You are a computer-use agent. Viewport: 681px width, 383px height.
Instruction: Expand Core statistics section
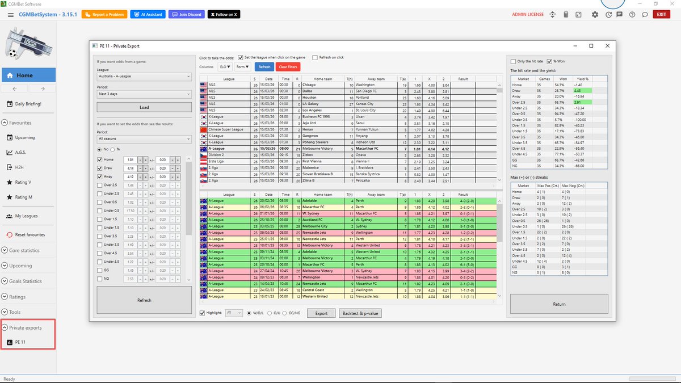coord(5,250)
